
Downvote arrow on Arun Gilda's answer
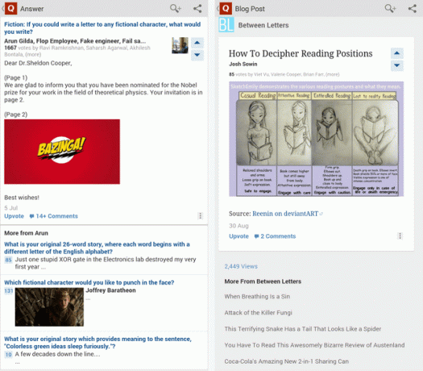click(197, 55)
